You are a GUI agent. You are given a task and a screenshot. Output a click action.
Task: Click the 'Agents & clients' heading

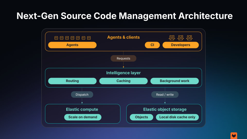[x=123, y=37]
